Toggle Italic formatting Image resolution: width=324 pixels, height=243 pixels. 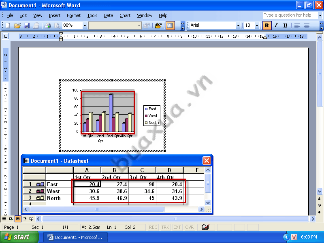coord(276,26)
